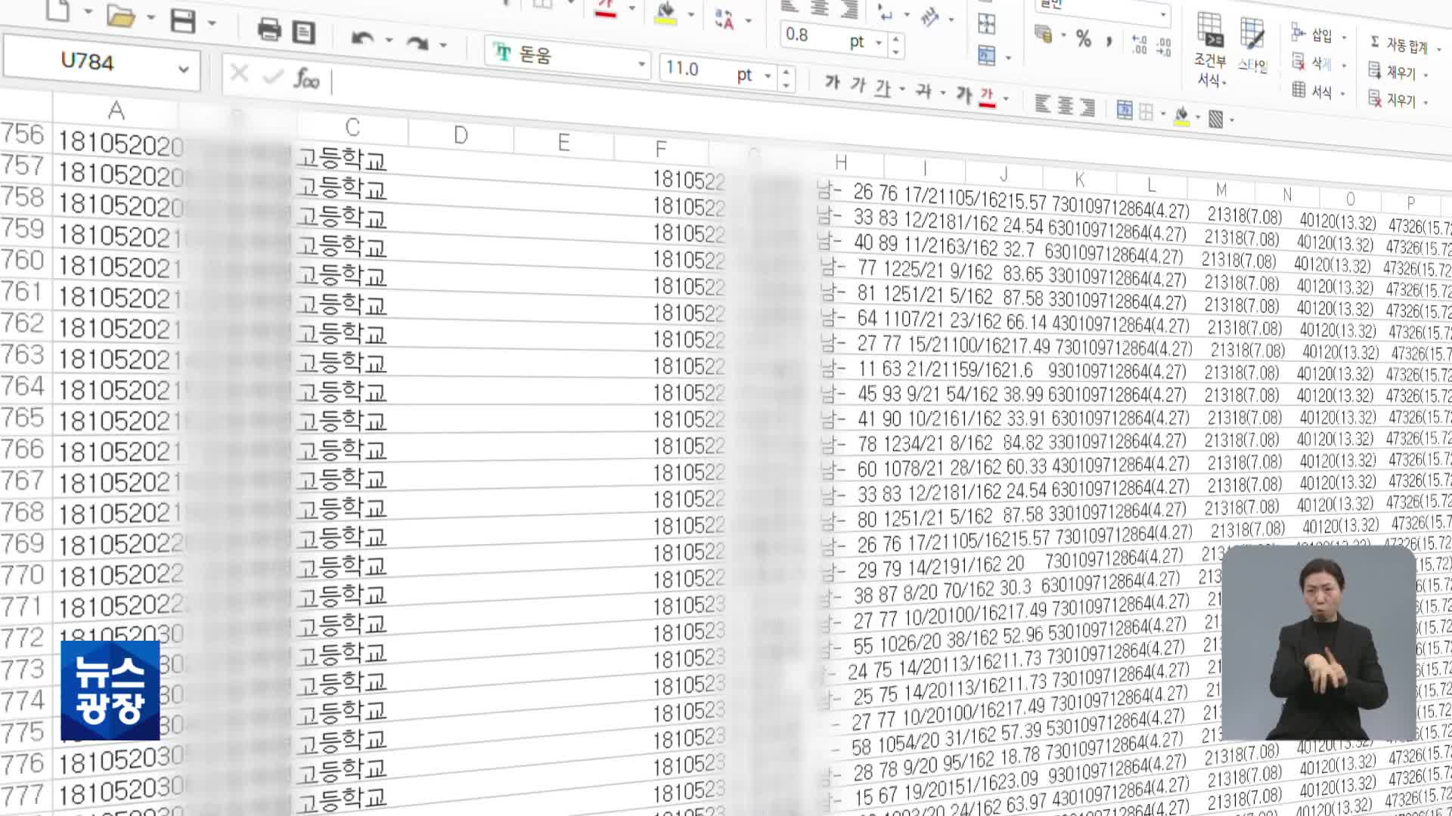The width and height of the screenshot is (1452, 816).
Task: Open the 채우기 fill menu
Action: click(1398, 73)
